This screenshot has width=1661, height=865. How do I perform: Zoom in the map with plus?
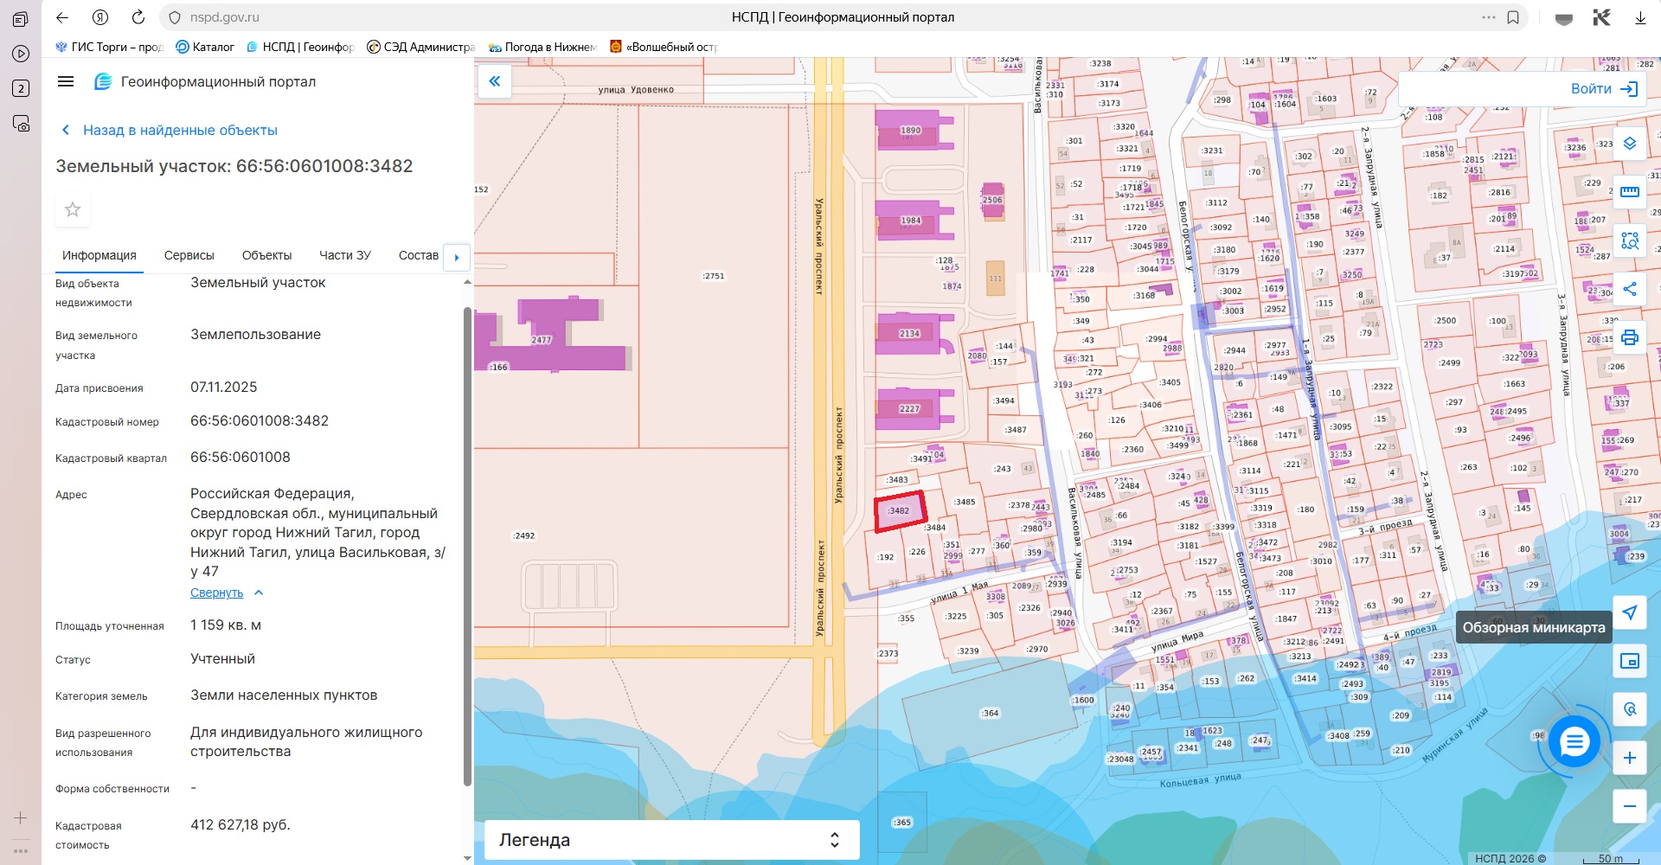[x=1629, y=758]
